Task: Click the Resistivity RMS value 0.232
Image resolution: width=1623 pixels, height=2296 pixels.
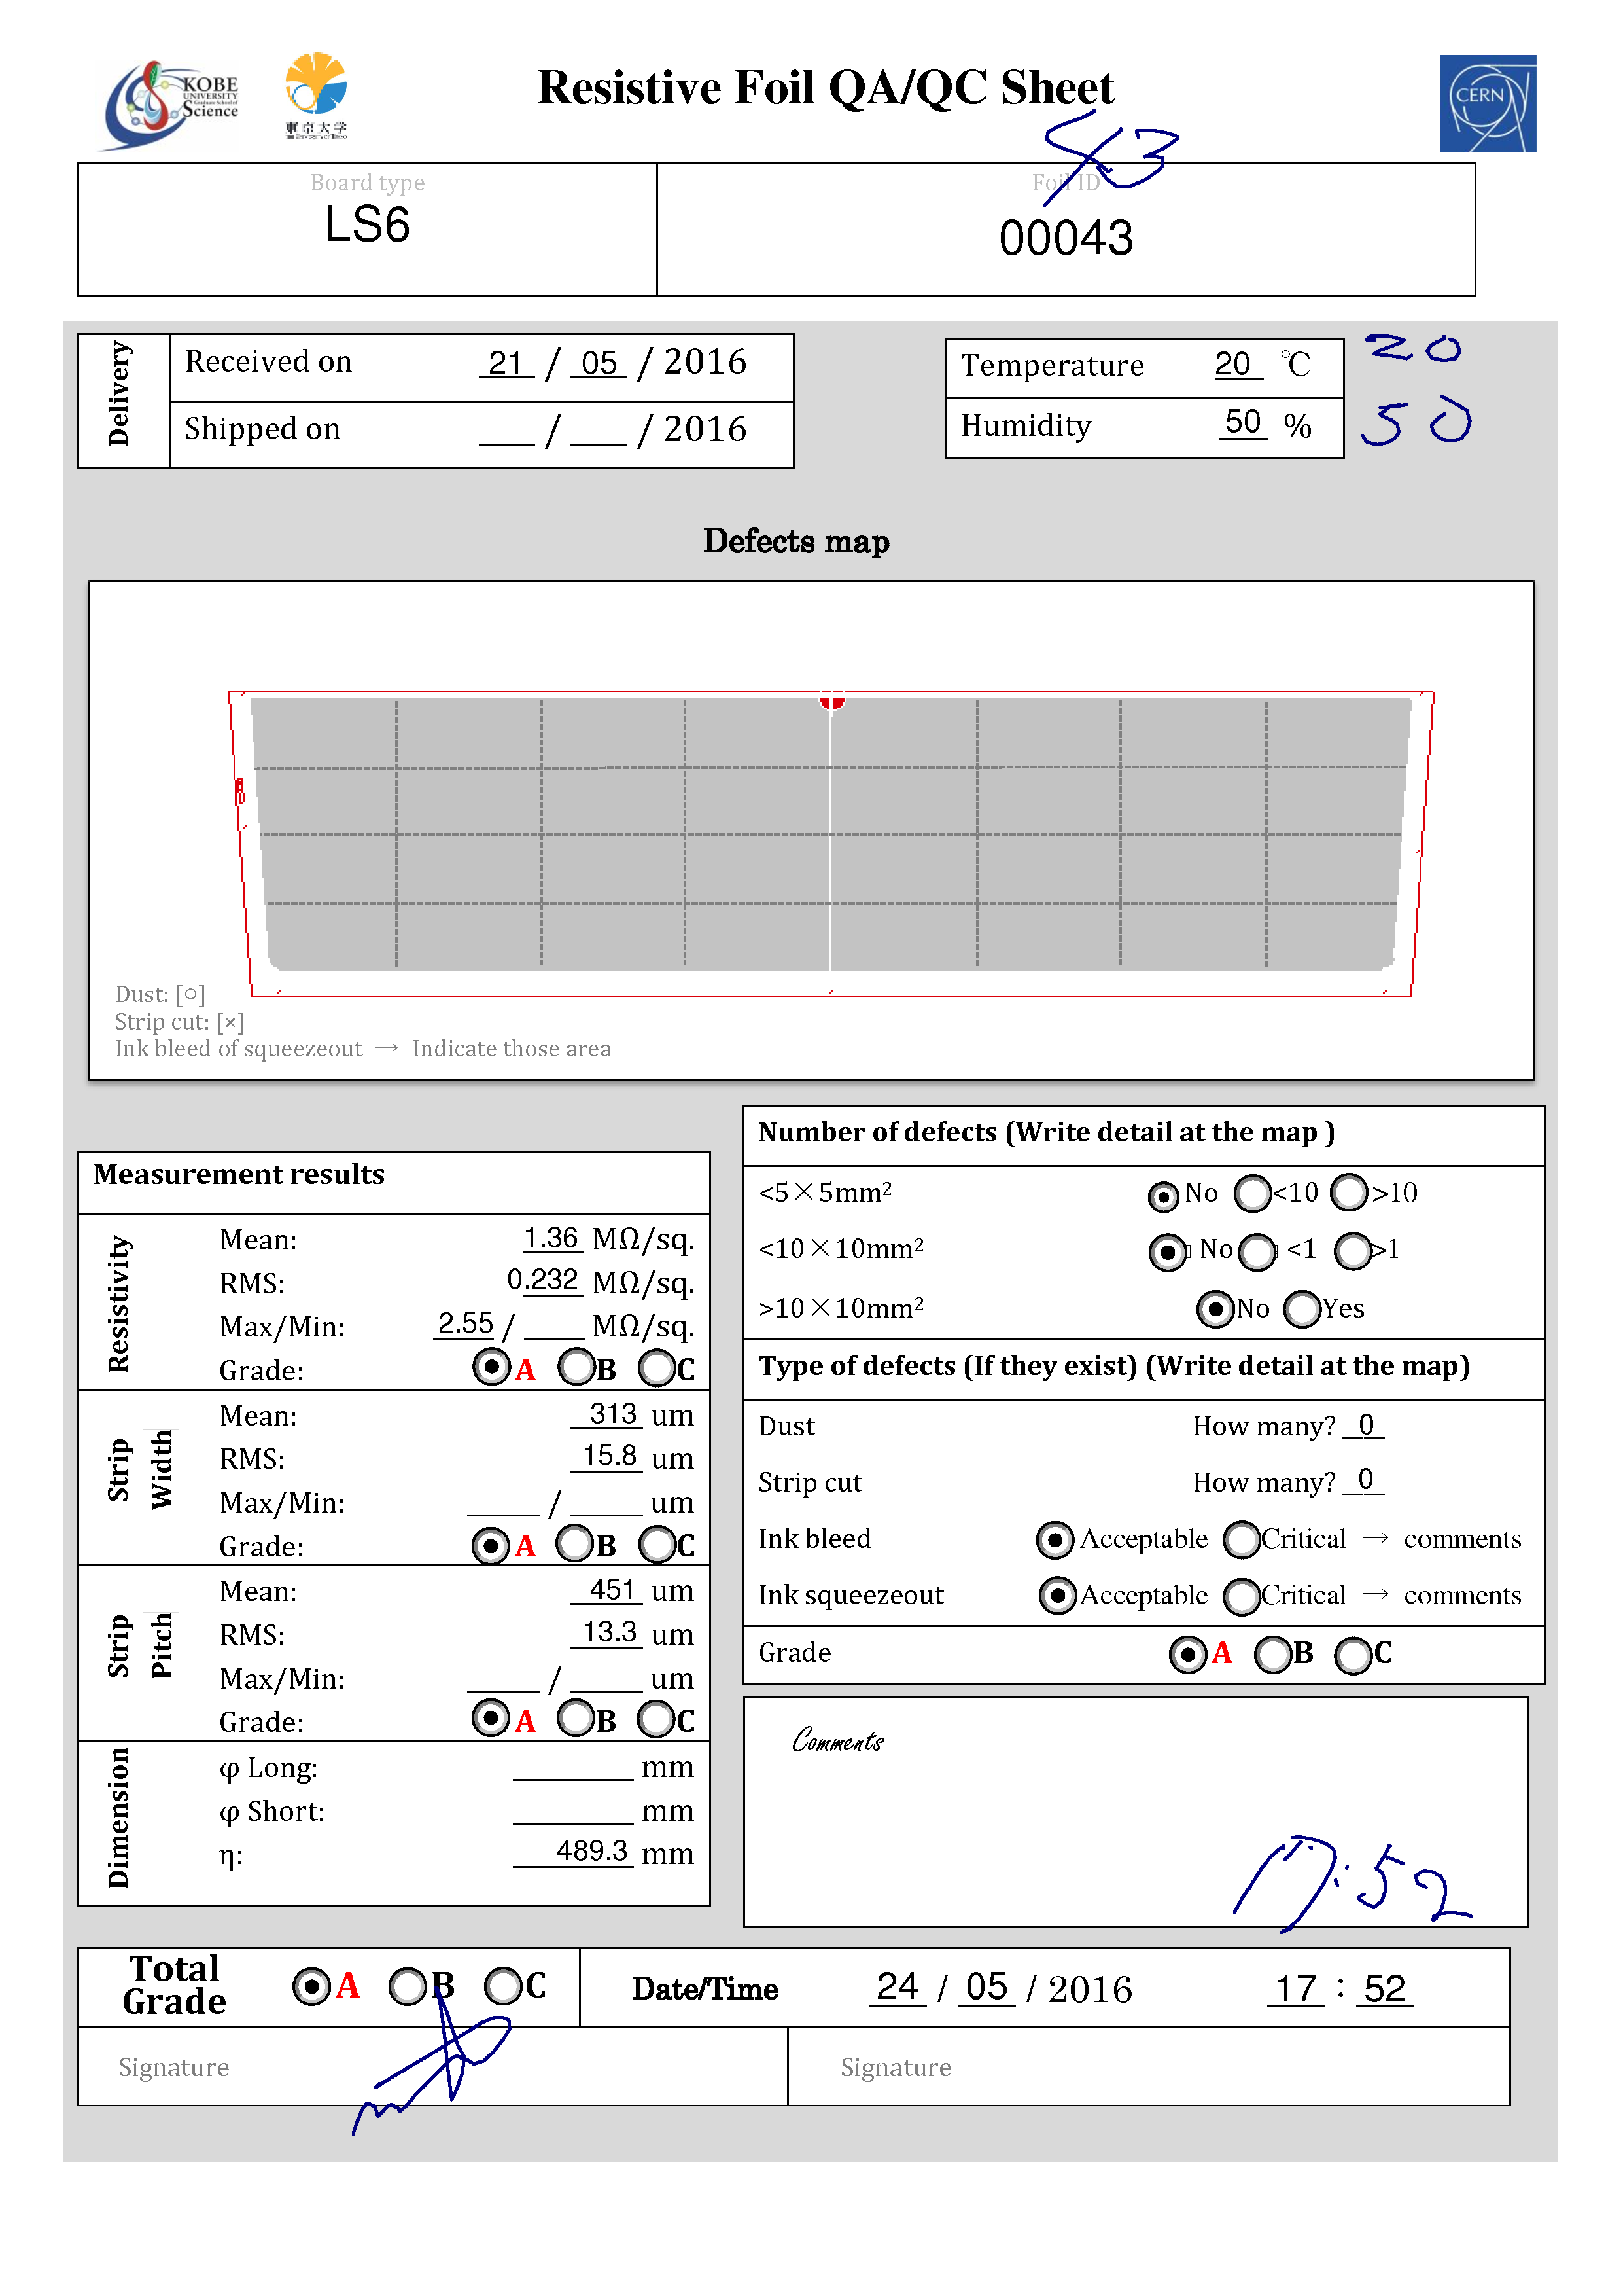Action: pos(544,1280)
